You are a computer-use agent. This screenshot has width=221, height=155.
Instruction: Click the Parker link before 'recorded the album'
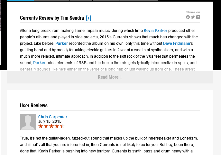pos(61,44)
